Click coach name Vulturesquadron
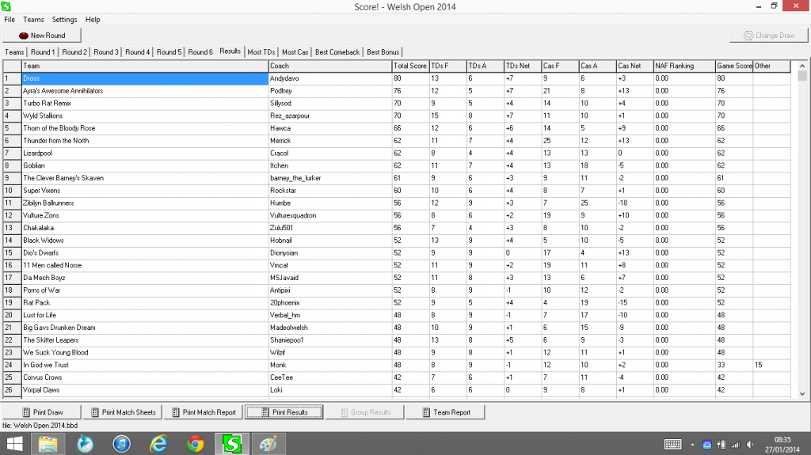Image resolution: width=811 pixels, height=455 pixels. [293, 215]
